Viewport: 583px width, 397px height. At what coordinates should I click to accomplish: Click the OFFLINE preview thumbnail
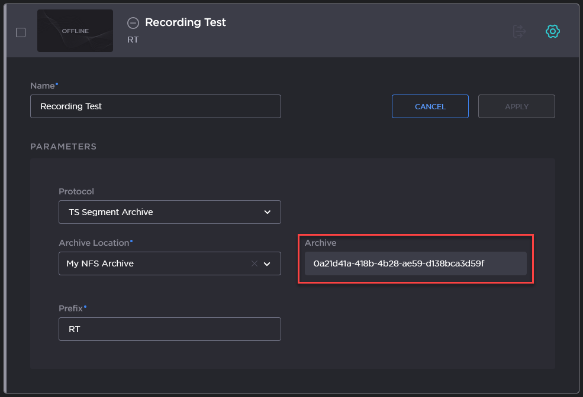click(x=75, y=31)
